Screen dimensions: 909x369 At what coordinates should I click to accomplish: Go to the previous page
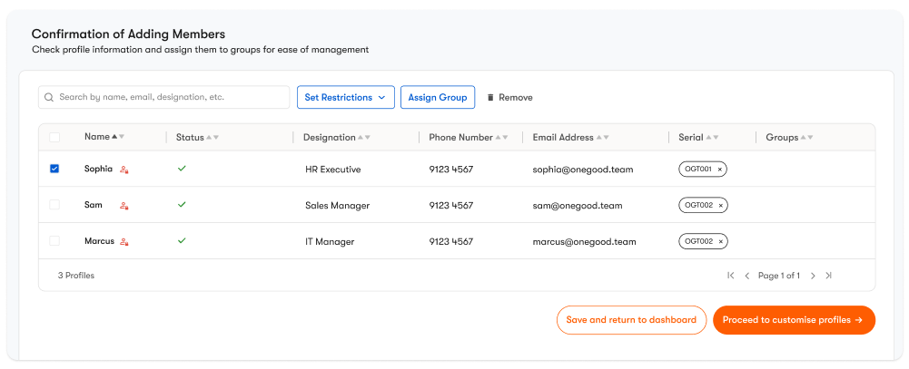tap(747, 276)
